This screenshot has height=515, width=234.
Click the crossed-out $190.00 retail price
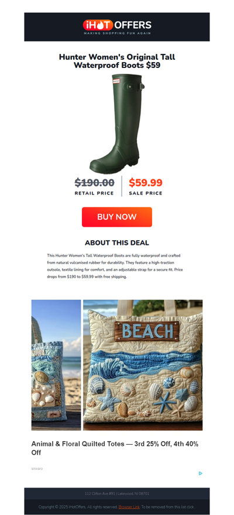tap(94, 182)
